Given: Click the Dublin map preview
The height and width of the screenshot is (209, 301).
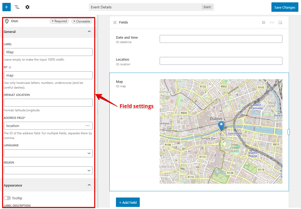Looking at the screenshot, I should click(221, 131).
